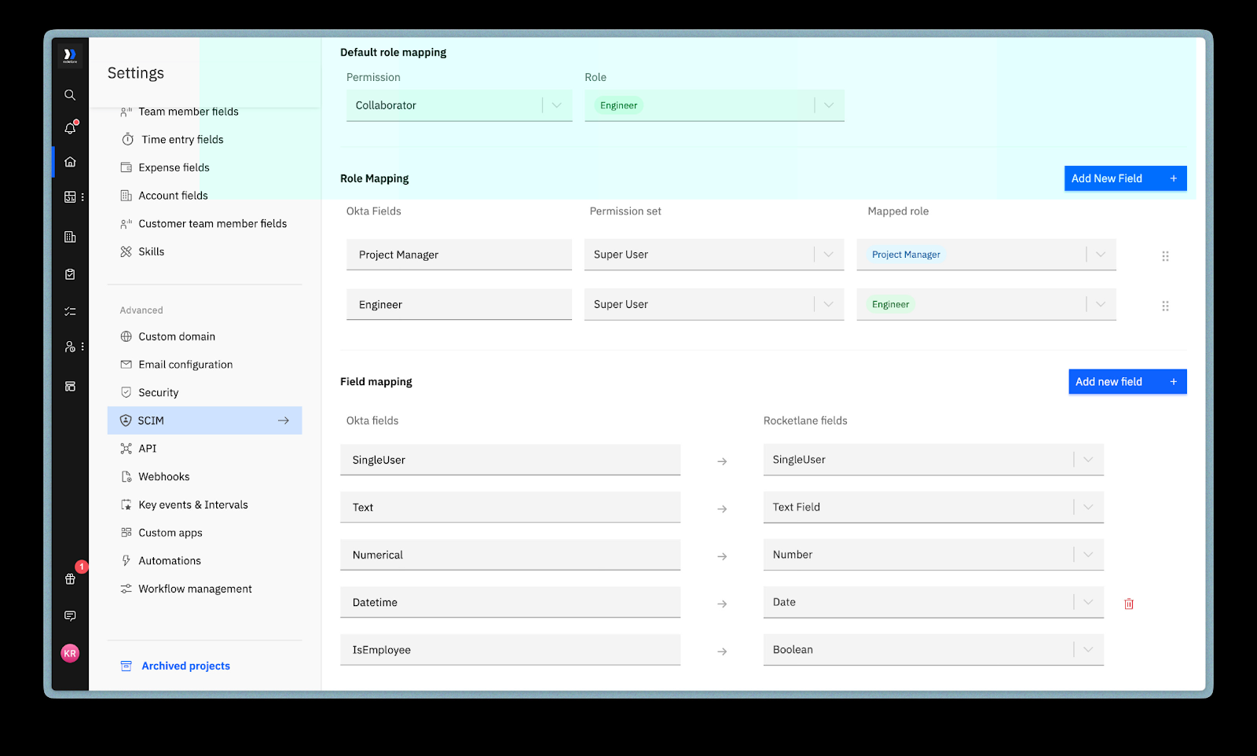This screenshot has width=1257, height=756.
Task: Open the Number field dropdown
Action: (x=933, y=555)
